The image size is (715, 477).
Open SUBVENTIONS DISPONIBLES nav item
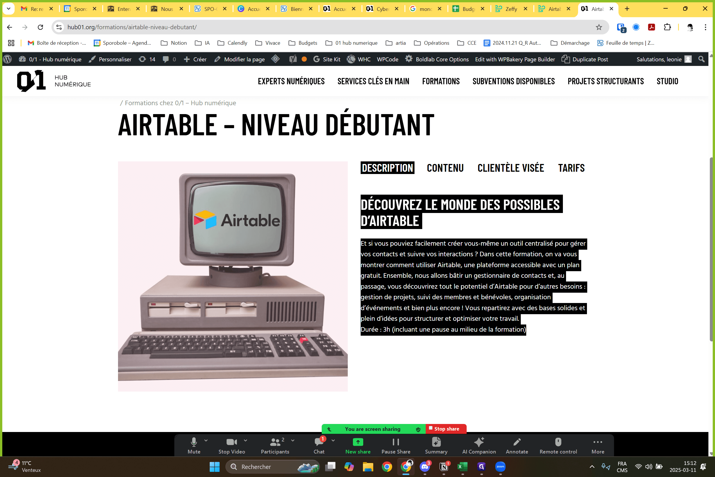513,81
